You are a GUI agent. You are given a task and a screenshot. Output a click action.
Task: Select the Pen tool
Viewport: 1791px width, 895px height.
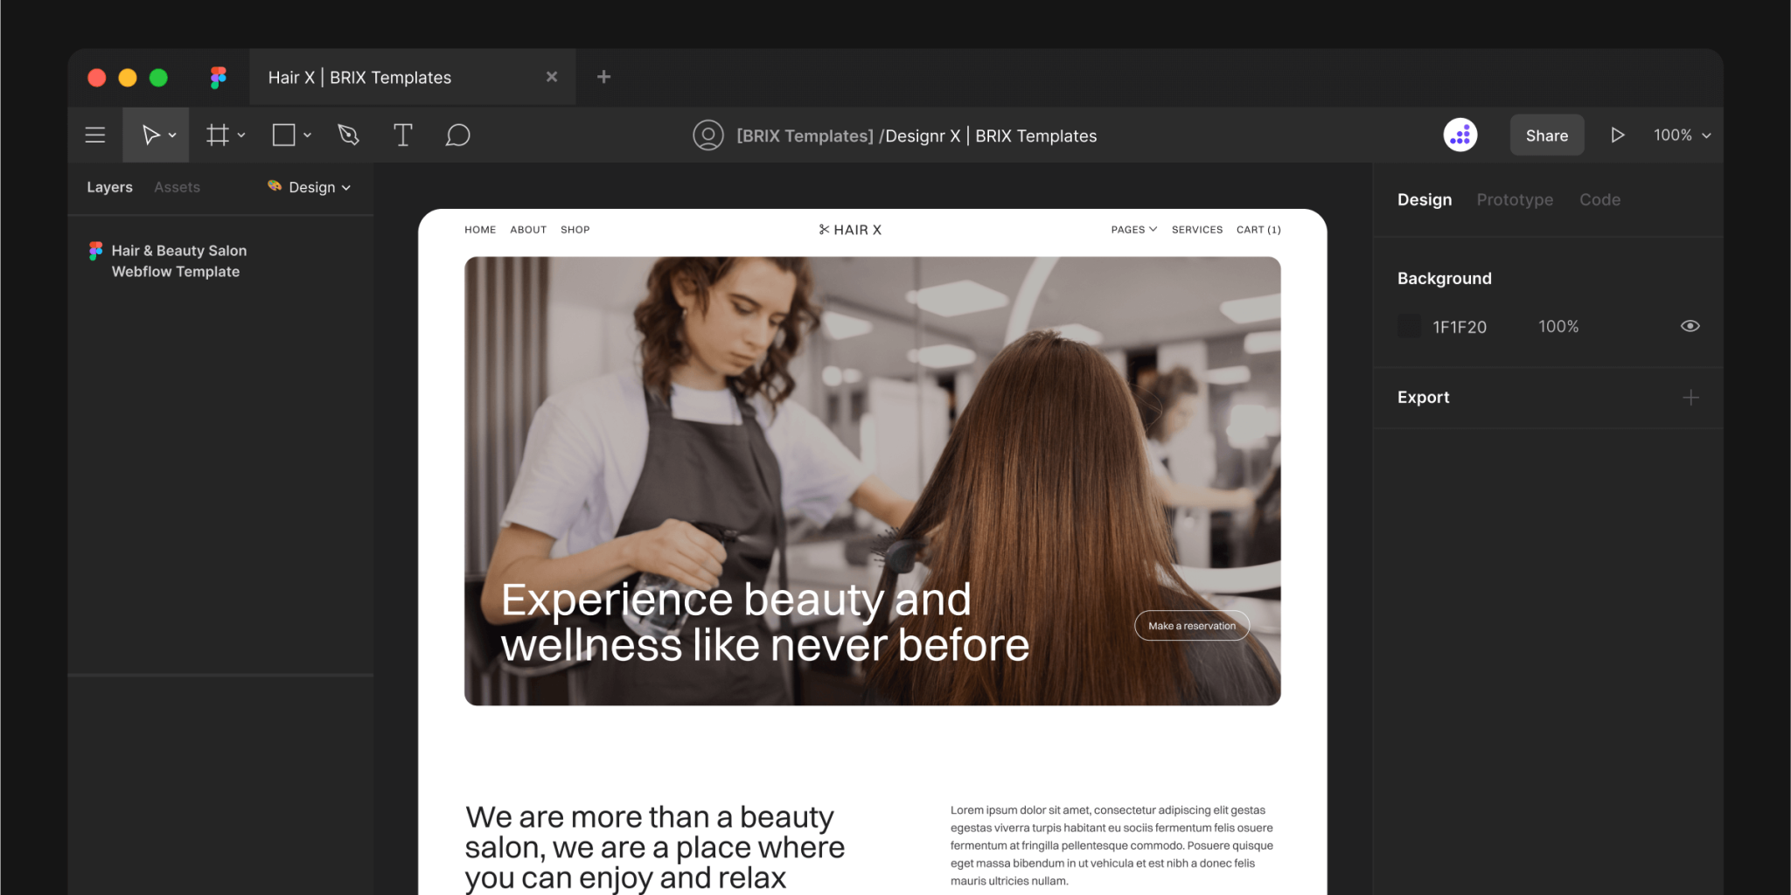(x=347, y=135)
